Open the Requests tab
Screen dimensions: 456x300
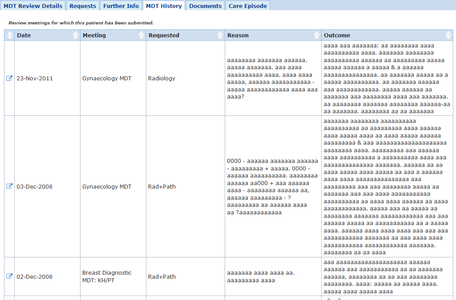pos(83,6)
